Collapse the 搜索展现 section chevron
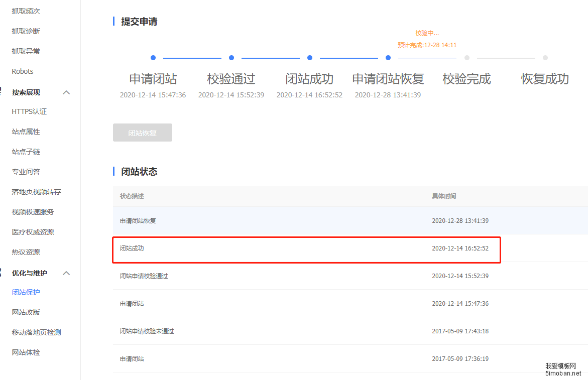The height and width of the screenshot is (380, 588). pos(66,92)
